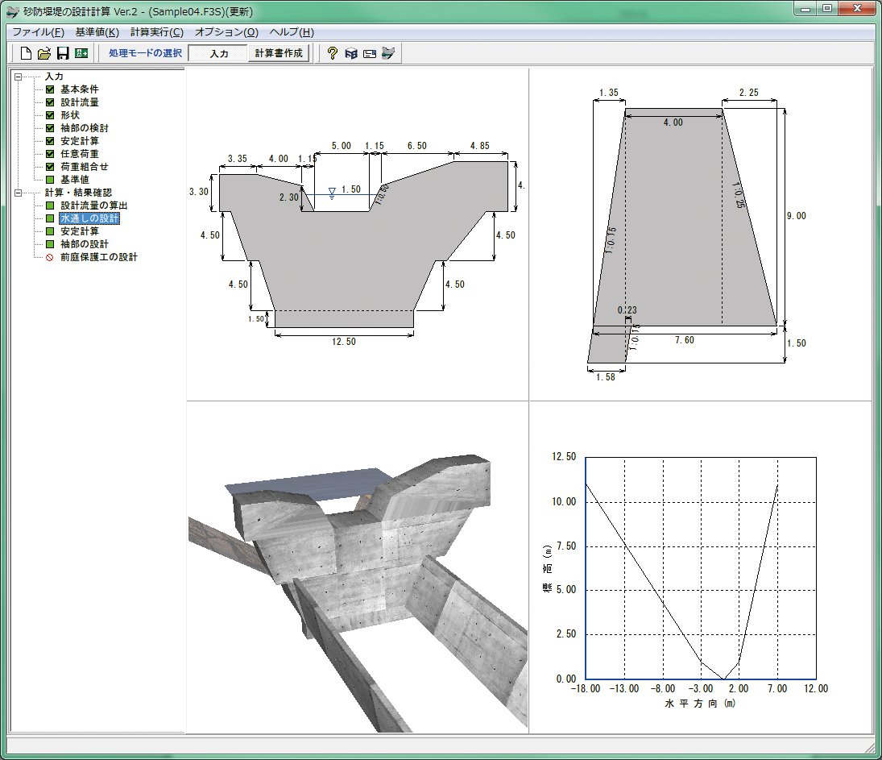Select the 入力 root node in the tree

pyautogui.click(x=54, y=77)
